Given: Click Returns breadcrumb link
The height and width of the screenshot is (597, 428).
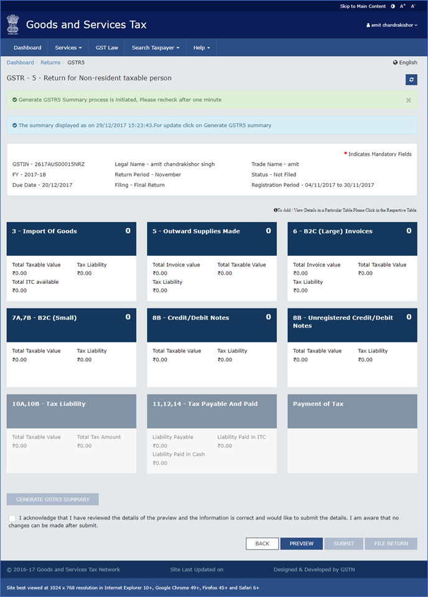Looking at the screenshot, I should pos(50,62).
